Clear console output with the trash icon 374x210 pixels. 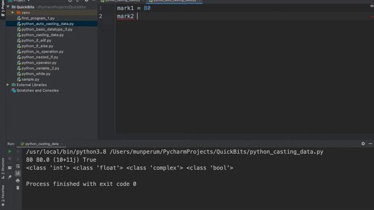pos(18,188)
